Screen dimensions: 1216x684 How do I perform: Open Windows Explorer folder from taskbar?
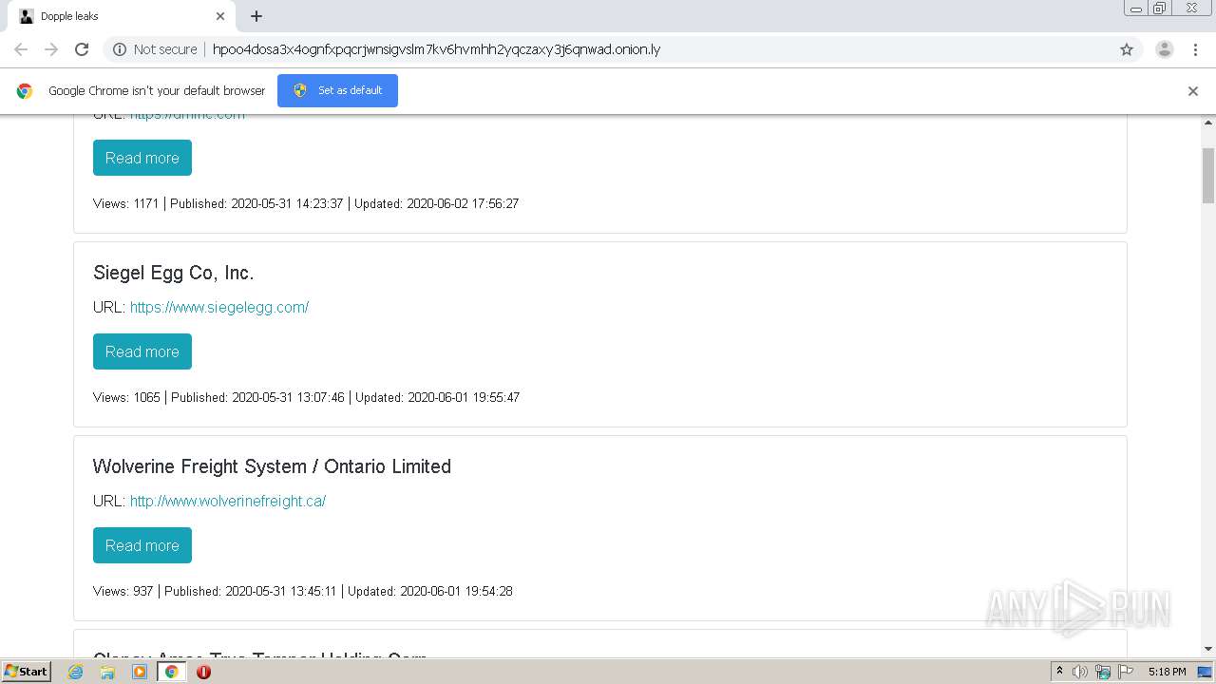click(107, 672)
